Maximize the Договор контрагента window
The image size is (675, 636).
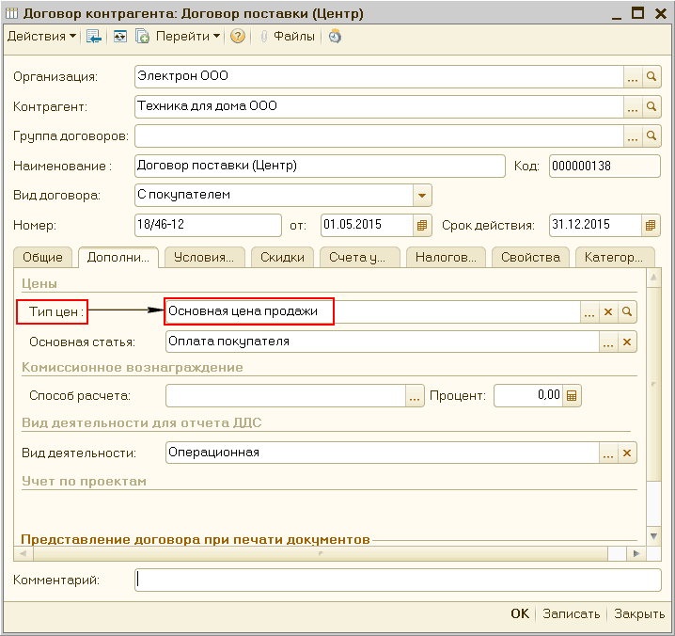click(x=637, y=13)
